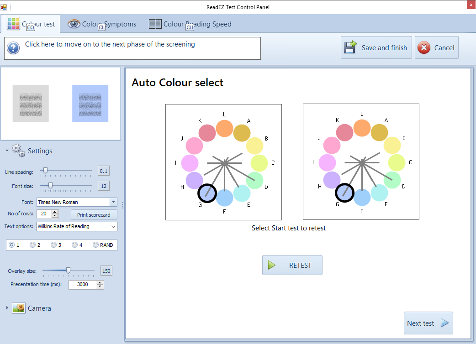Open the Text options dropdown
This screenshot has width=476, height=344.
point(113,226)
